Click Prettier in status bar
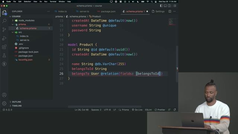Image resolution: width=238 pixels, height=134 pixels. pyautogui.click(x=160, y=110)
